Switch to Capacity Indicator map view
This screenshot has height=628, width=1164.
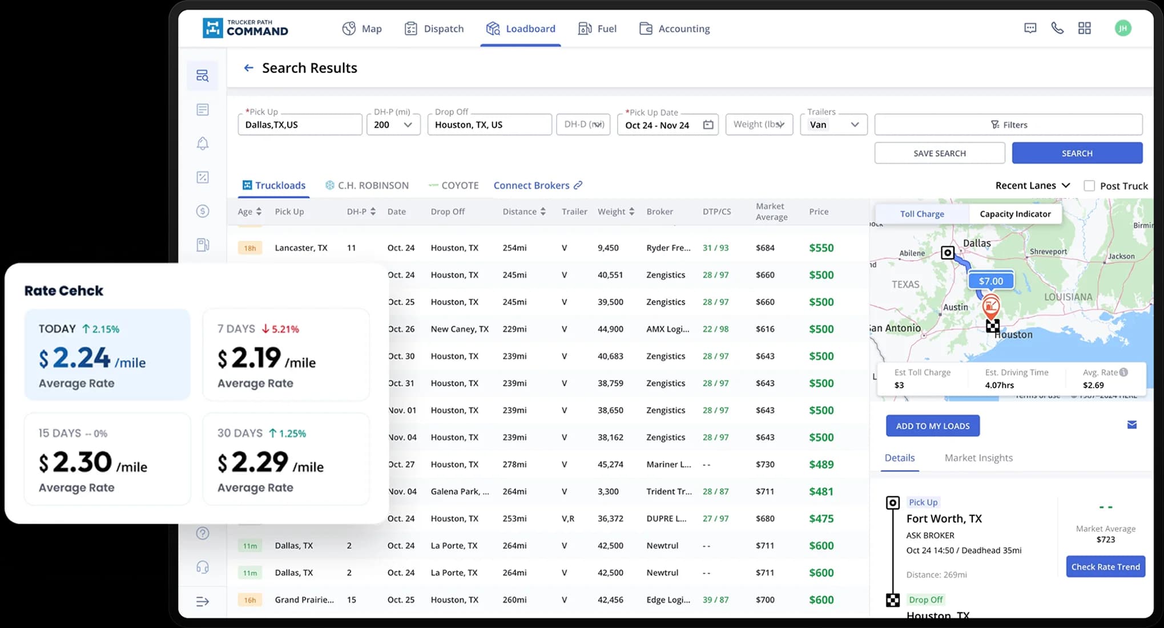pos(1014,214)
